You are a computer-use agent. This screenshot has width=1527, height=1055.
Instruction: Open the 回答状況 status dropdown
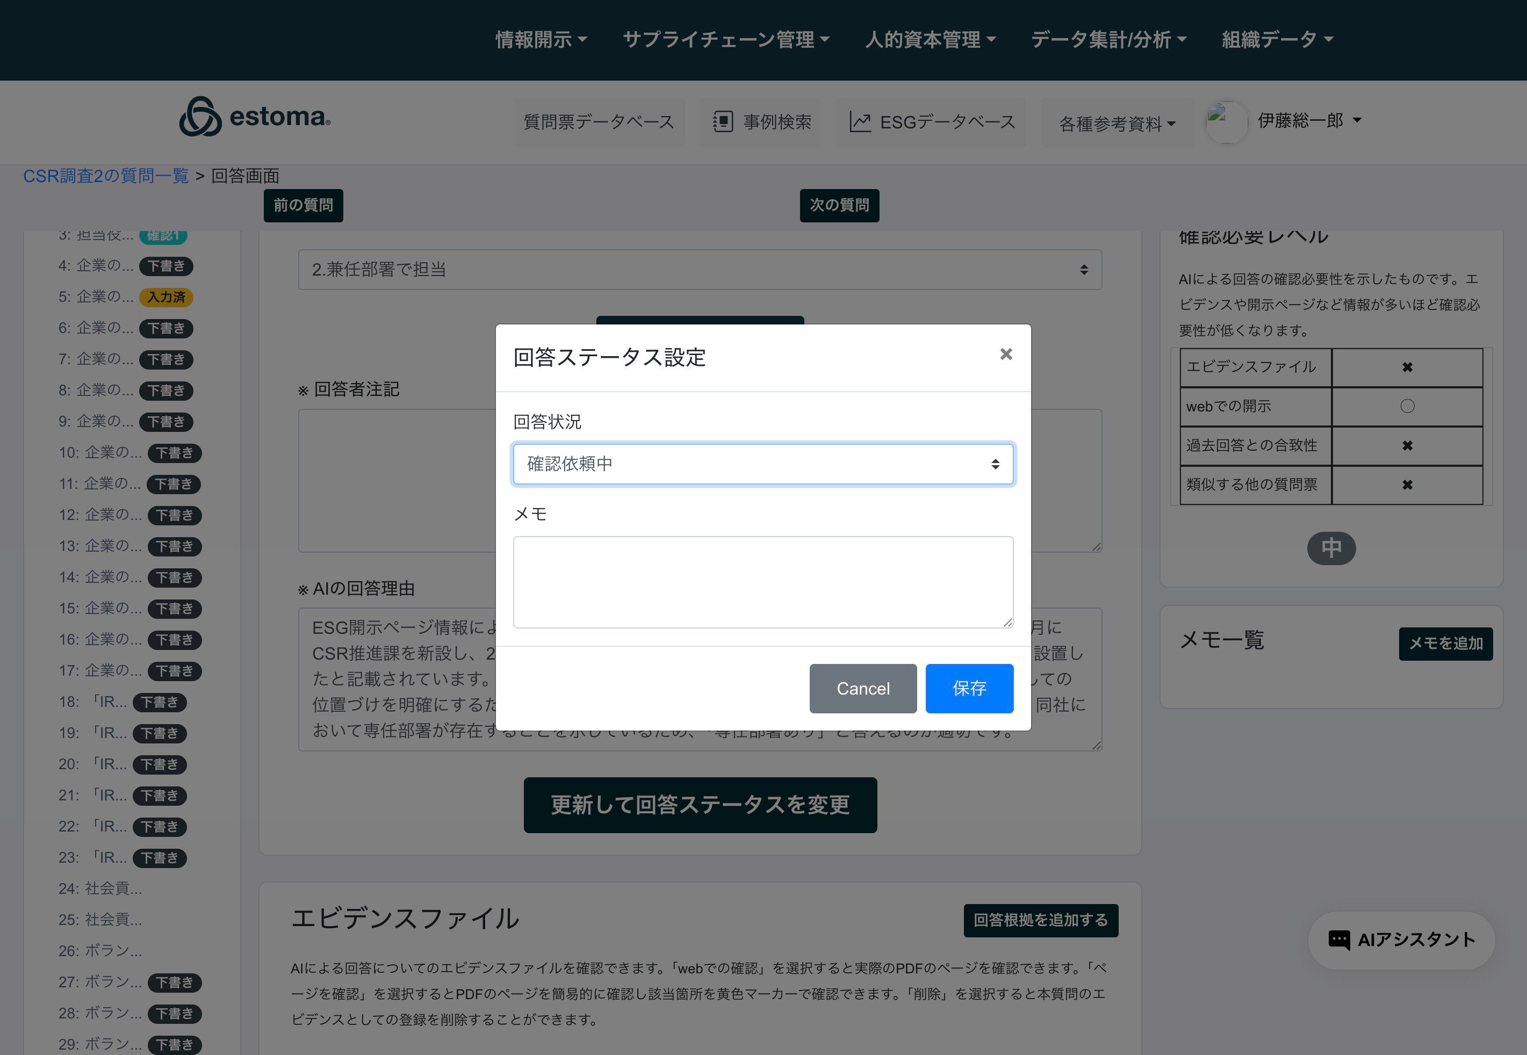click(763, 464)
